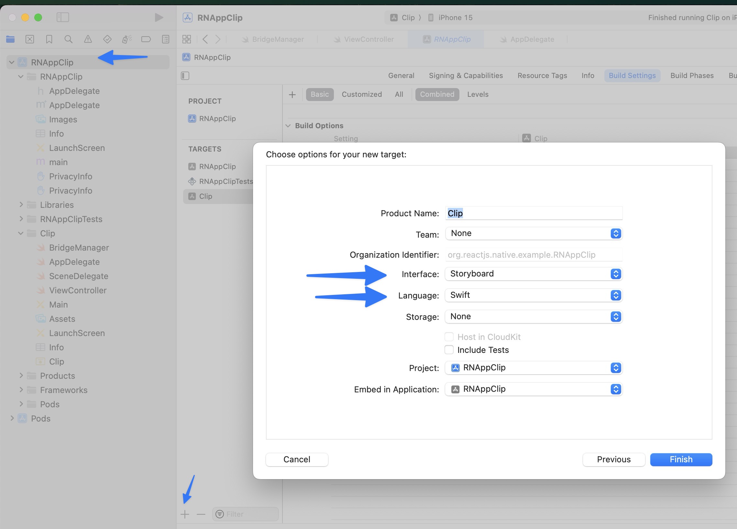The height and width of the screenshot is (529, 737).
Task: Switch to the Build Phases tab
Action: pos(692,76)
